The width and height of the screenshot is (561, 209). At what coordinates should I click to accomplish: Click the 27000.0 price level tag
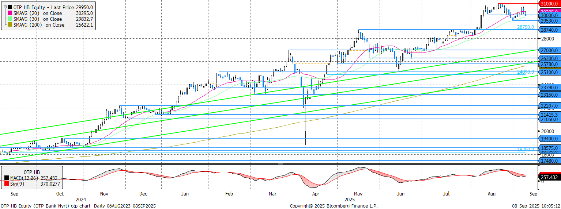[549, 50]
